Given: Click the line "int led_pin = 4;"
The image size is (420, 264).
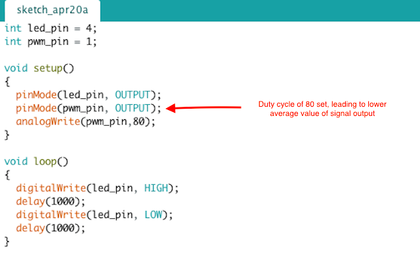Looking at the screenshot, I should click(51, 28).
